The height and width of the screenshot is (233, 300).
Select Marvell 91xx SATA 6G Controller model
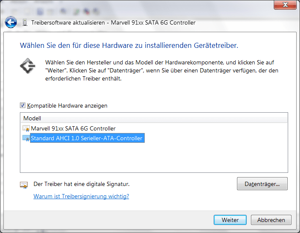tap(73, 128)
